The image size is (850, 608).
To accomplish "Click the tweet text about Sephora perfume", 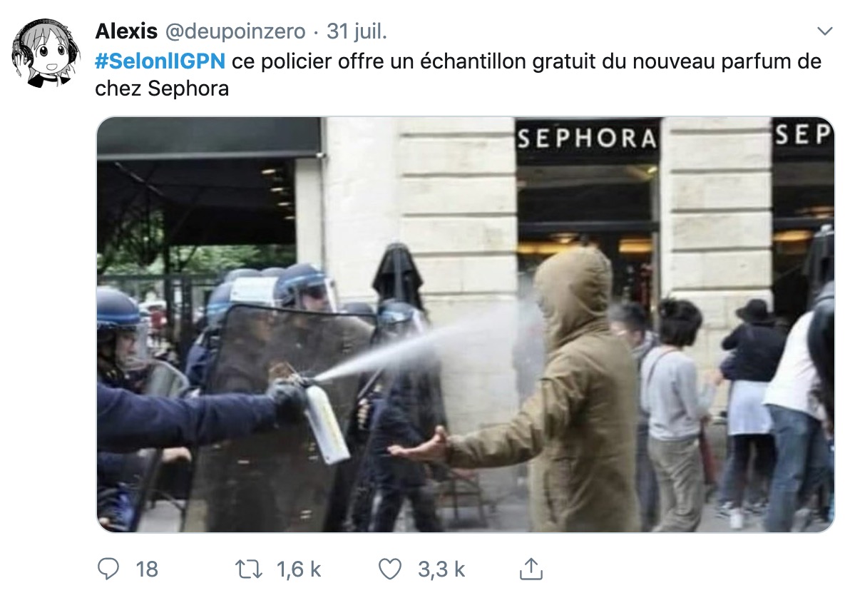I will coord(458,75).
